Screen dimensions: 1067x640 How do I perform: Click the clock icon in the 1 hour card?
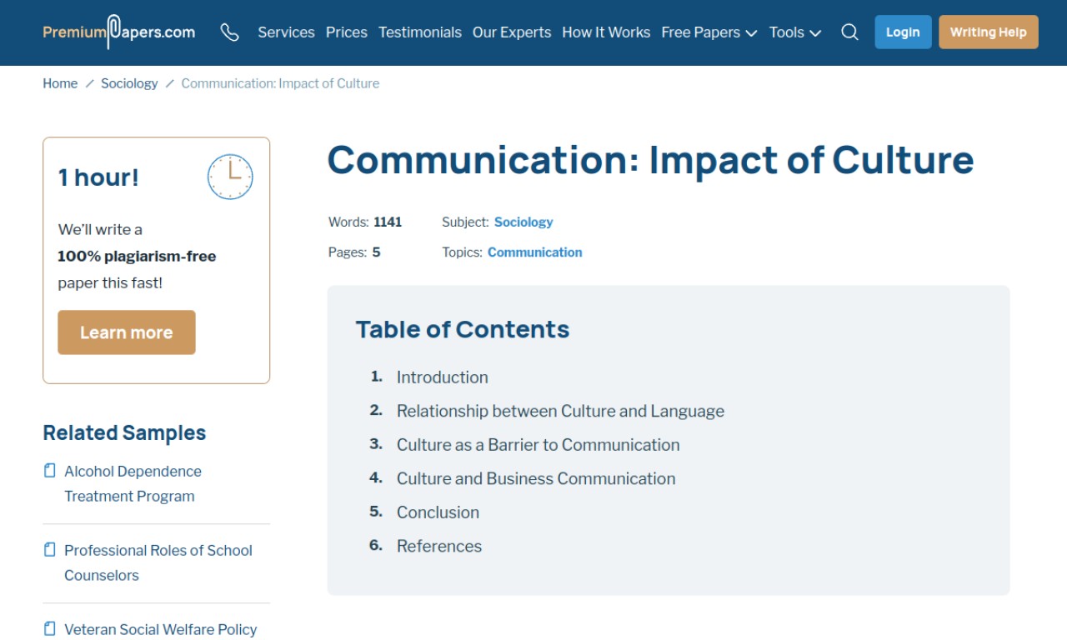(230, 177)
